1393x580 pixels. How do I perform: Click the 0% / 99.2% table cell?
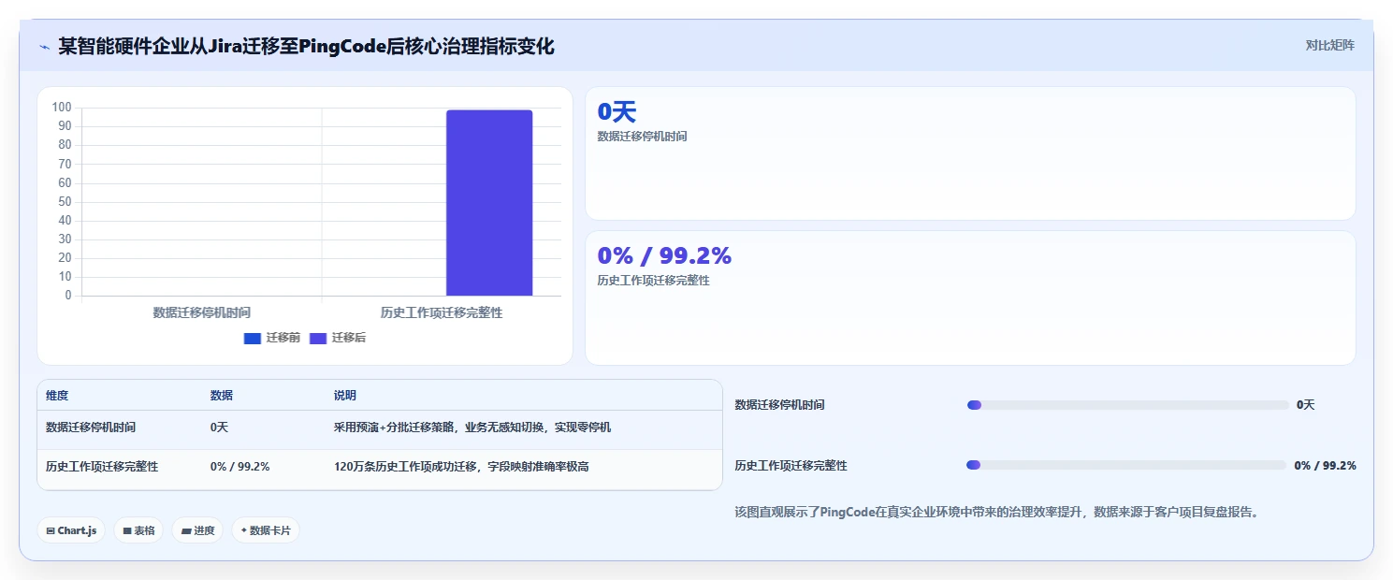(x=239, y=466)
